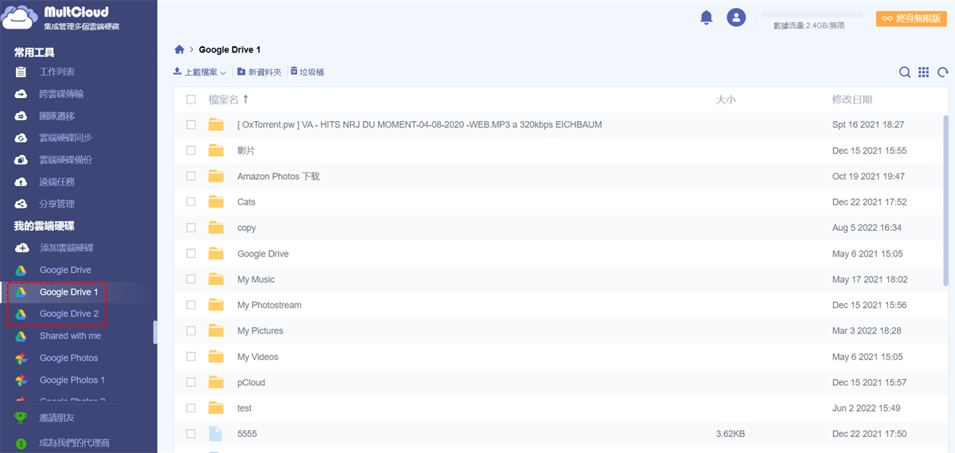Screen dimensions: 955x453
Task: Click the My Music folder icon
Action: pos(216,279)
